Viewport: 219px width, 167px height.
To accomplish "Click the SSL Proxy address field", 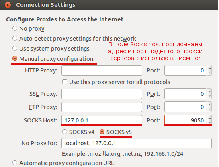I will coord(102,94).
